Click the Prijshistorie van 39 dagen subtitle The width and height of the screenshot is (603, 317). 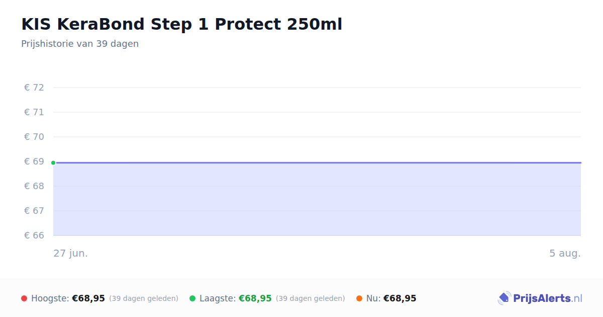[80, 44]
